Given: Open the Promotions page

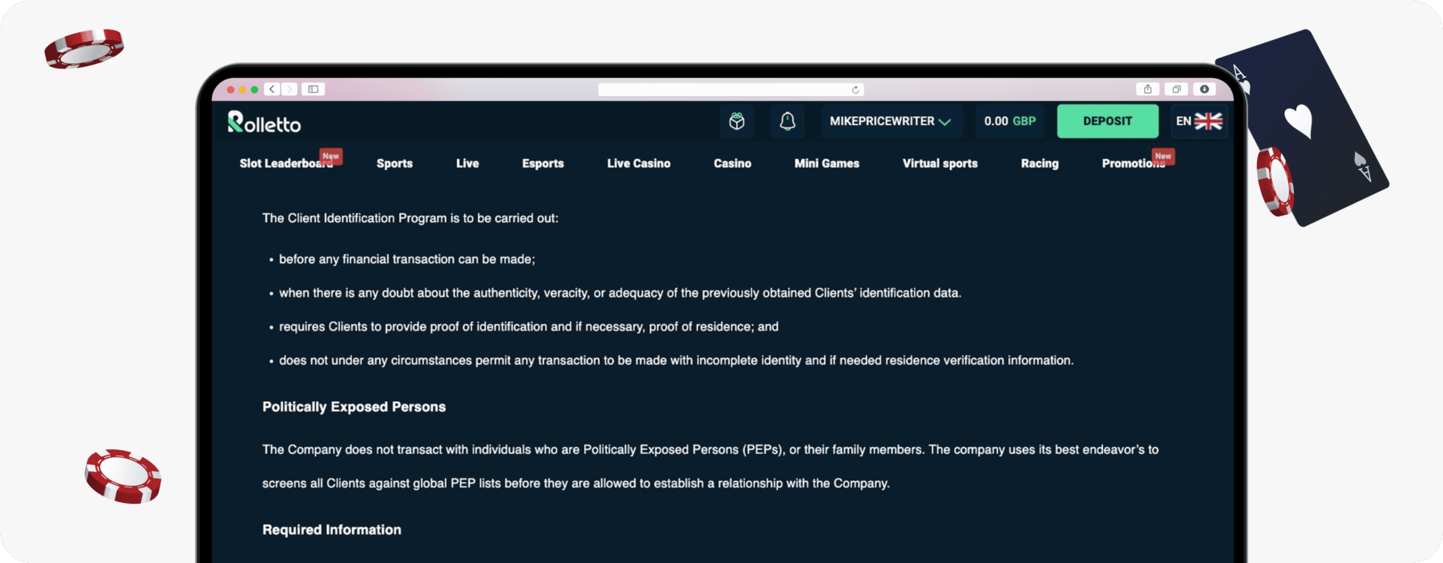Looking at the screenshot, I should [x=1134, y=164].
